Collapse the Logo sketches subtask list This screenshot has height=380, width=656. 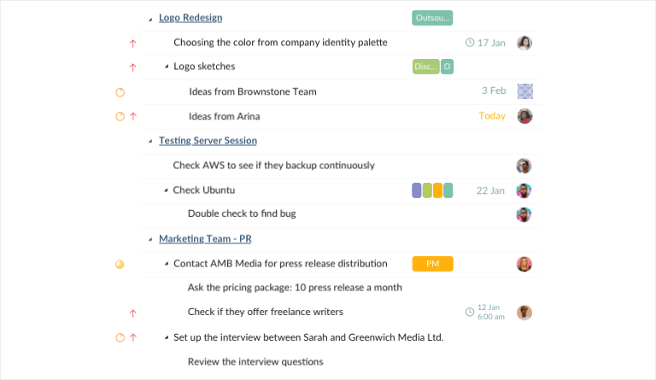point(167,67)
